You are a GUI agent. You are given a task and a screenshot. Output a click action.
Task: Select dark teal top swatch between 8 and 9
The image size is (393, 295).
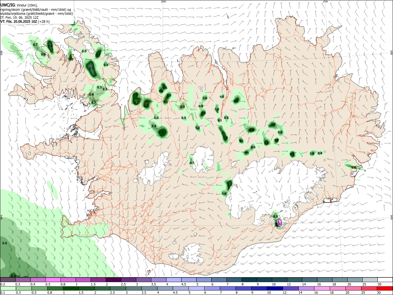[249, 280]
